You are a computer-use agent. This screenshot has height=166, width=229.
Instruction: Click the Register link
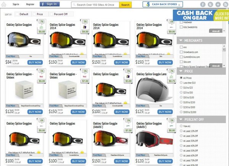click(29, 5)
